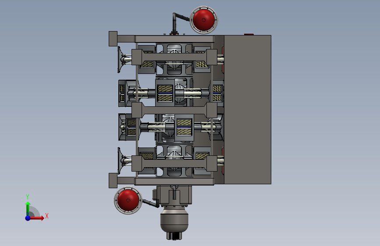The image size is (380, 246).
Task: Select the square frame block at top-left corner
Action: point(113,39)
